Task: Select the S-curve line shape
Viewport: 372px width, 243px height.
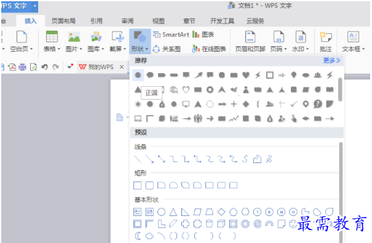Action: pos(245,159)
